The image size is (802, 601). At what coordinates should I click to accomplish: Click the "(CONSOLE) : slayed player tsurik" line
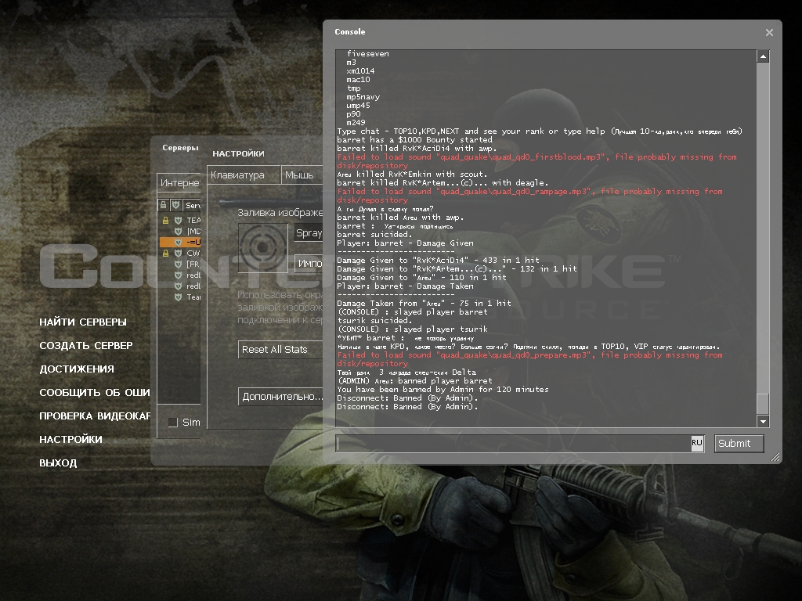point(412,329)
